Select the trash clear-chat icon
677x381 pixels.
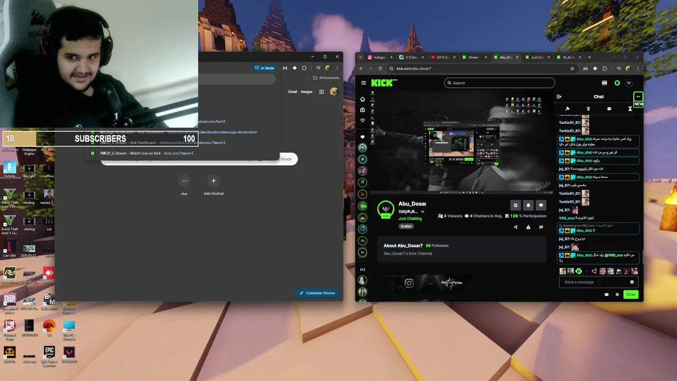click(x=588, y=109)
